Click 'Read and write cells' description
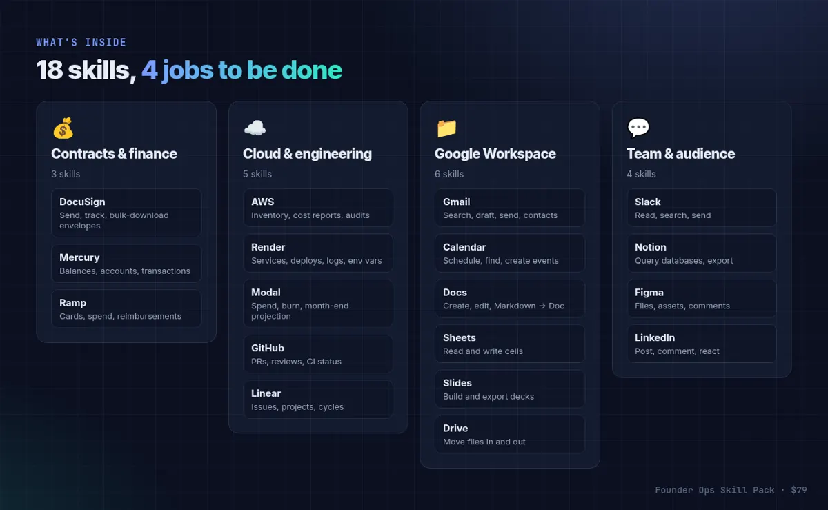This screenshot has height=510, width=828. point(483,351)
